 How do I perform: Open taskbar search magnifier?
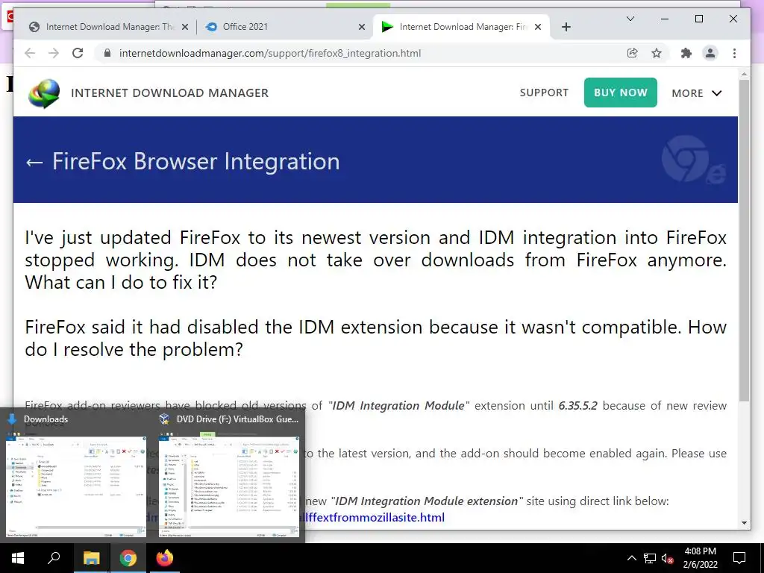point(54,557)
